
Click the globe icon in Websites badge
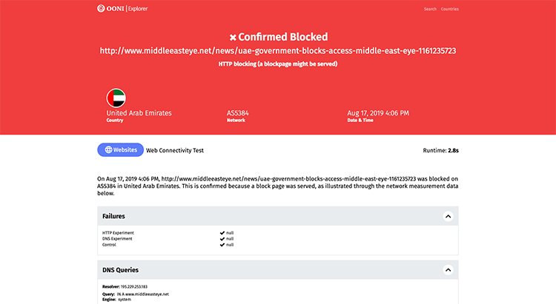tap(108, 149)
